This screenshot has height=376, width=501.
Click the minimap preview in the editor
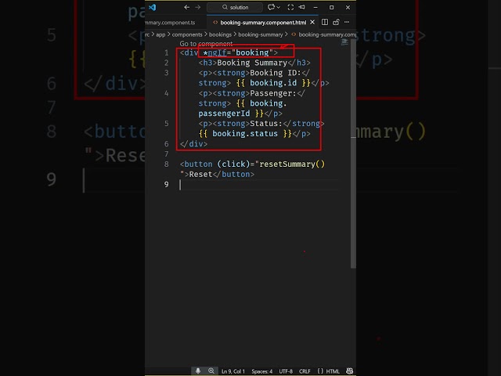click(344, 42)
